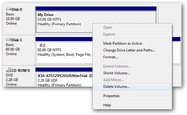Click the Disk 0 label
Screen dimensions: 187x115
(17, 9)
